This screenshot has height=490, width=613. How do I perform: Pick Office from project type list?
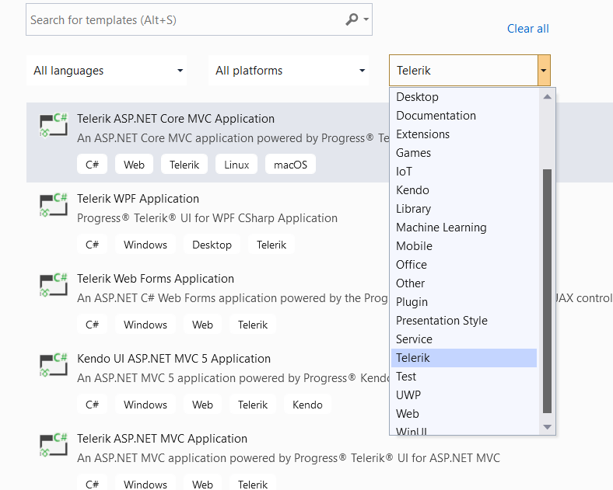point(464,265)
